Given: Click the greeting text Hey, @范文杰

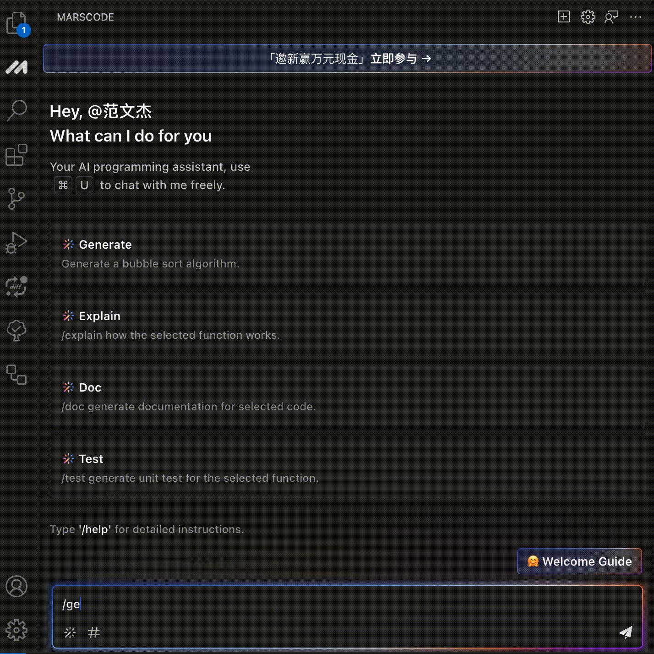Looking at the screenshot, I should 101,111.
